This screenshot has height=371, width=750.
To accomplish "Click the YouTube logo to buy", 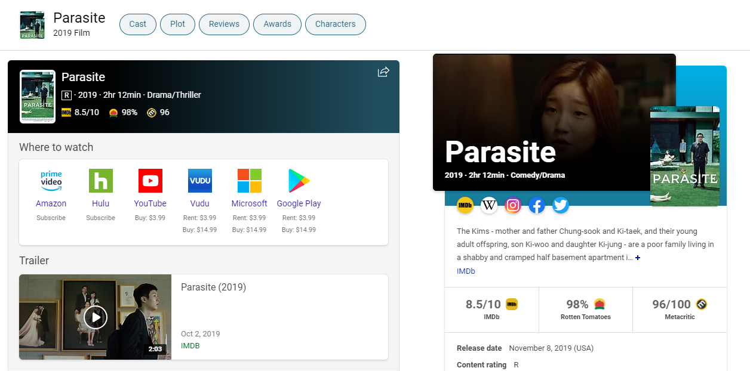I will click(x=150, y=181).
